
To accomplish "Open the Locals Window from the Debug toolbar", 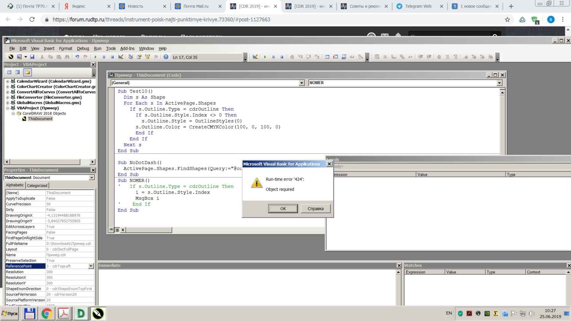I will (327, 57).
